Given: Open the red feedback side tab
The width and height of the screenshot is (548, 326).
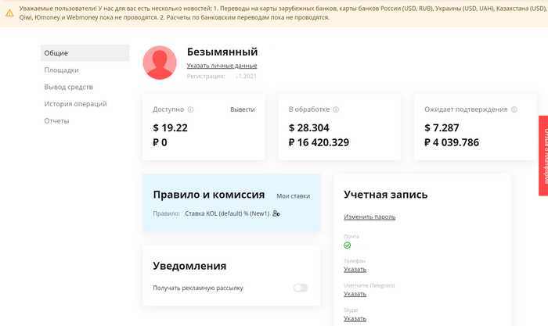Looking at the screenshot, I should (x=542, y=155).
